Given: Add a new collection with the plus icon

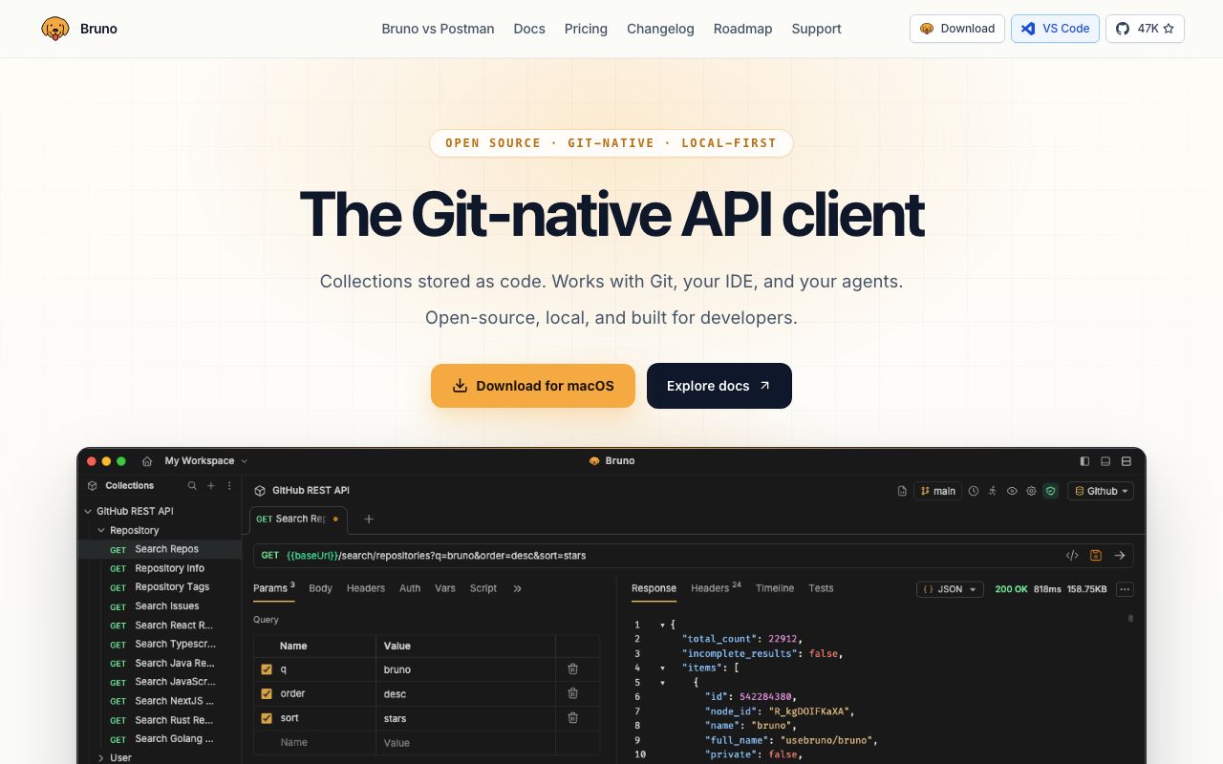Looking at the screenshot, I should tap(211, 486).
